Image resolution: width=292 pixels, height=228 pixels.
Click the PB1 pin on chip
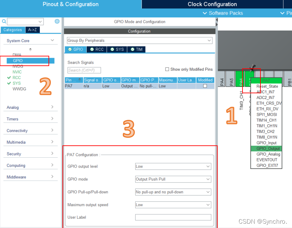[288, 79]
